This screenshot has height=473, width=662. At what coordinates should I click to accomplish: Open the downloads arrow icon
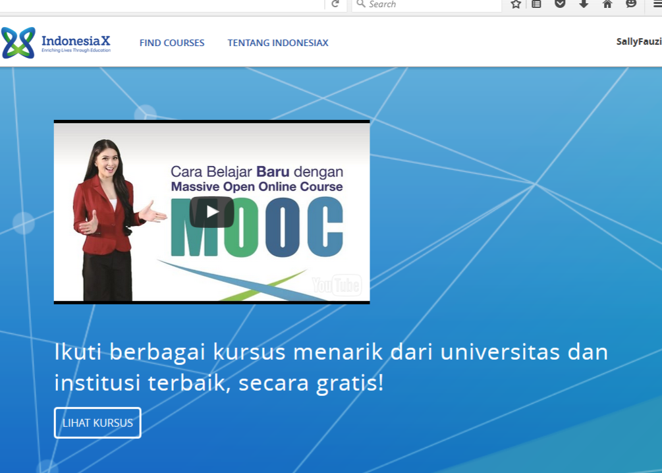[x=584, y=4]
